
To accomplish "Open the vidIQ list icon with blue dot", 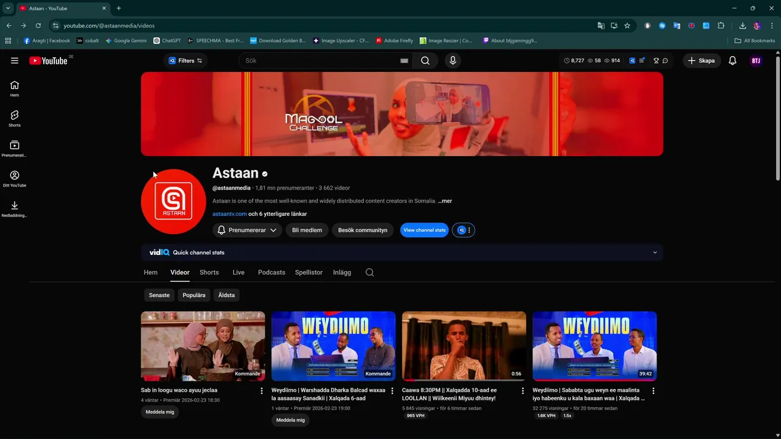I will pyautogui.click(x=642, y=60).
